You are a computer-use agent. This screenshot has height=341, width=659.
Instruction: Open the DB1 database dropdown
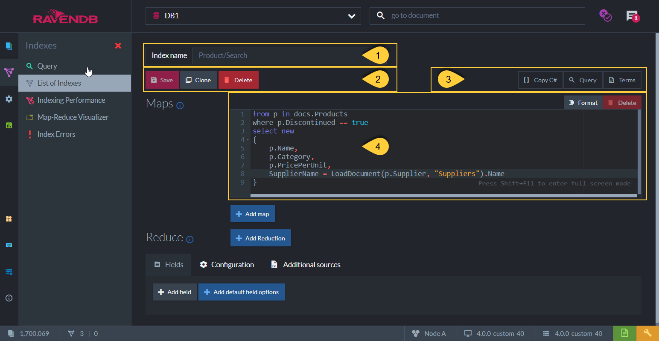click(x=253, y=16)
